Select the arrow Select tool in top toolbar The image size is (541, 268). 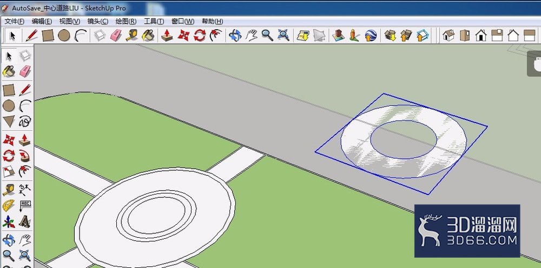click(13, 36)
